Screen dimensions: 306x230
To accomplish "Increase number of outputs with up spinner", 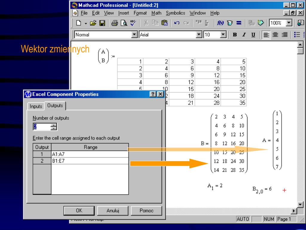I will coord(53,125).
